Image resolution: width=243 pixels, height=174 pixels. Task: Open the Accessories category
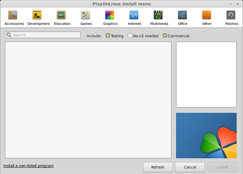pyautogui.click(x=14, y=15)
